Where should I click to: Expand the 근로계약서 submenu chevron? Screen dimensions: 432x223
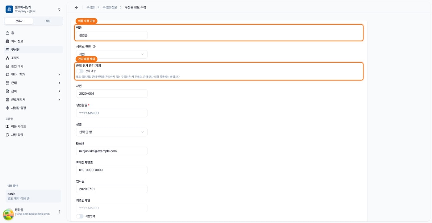coord(59,99)
